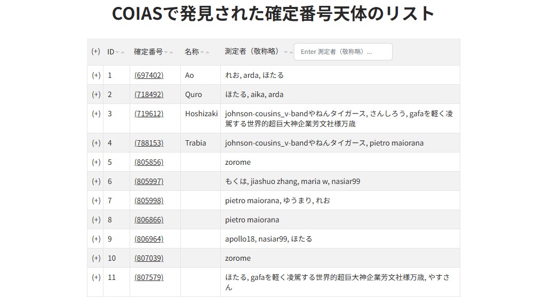The height and width of the screenshot is (297, 535).
Task: Click the ID column header label
Action: 110,52
